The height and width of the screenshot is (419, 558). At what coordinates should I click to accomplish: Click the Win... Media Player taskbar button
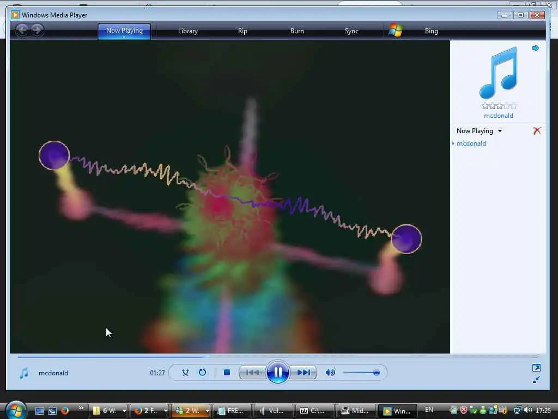397,411
